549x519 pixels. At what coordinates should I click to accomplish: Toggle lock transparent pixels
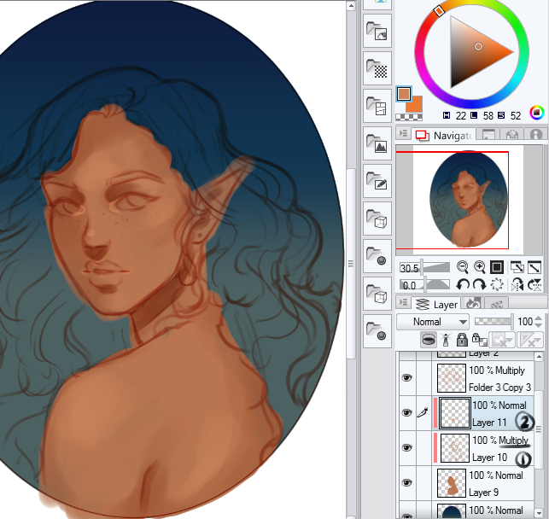[479, 340]
